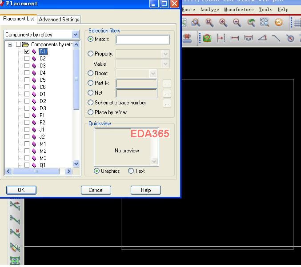Select the Zoom by Points magnifier tool

tap(196, 23)
